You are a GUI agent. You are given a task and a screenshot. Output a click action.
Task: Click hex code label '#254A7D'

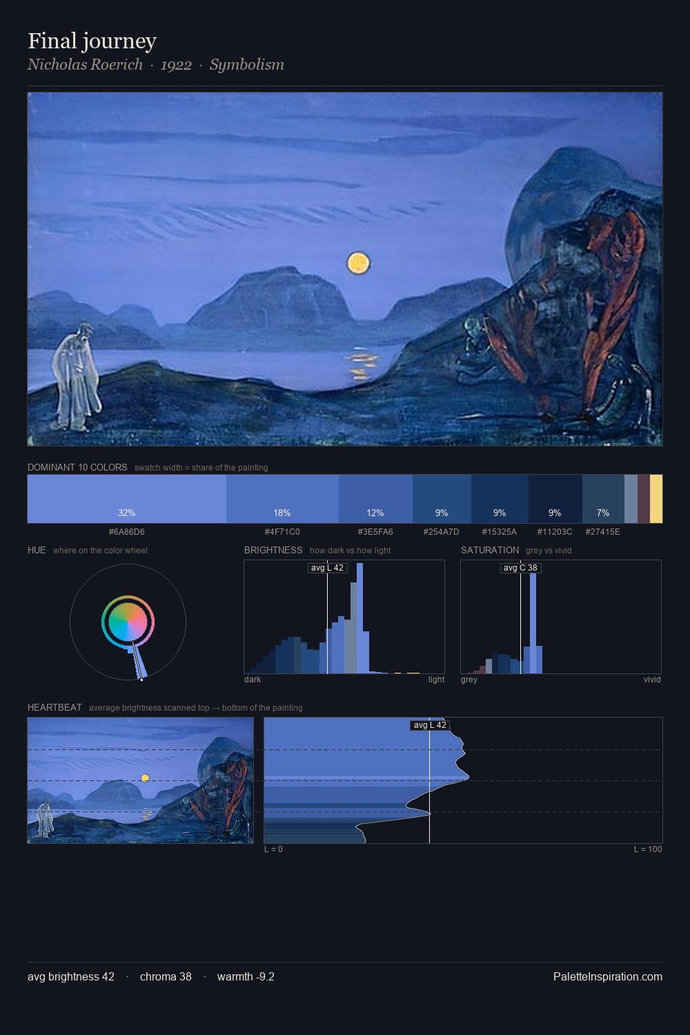(442, 532)
